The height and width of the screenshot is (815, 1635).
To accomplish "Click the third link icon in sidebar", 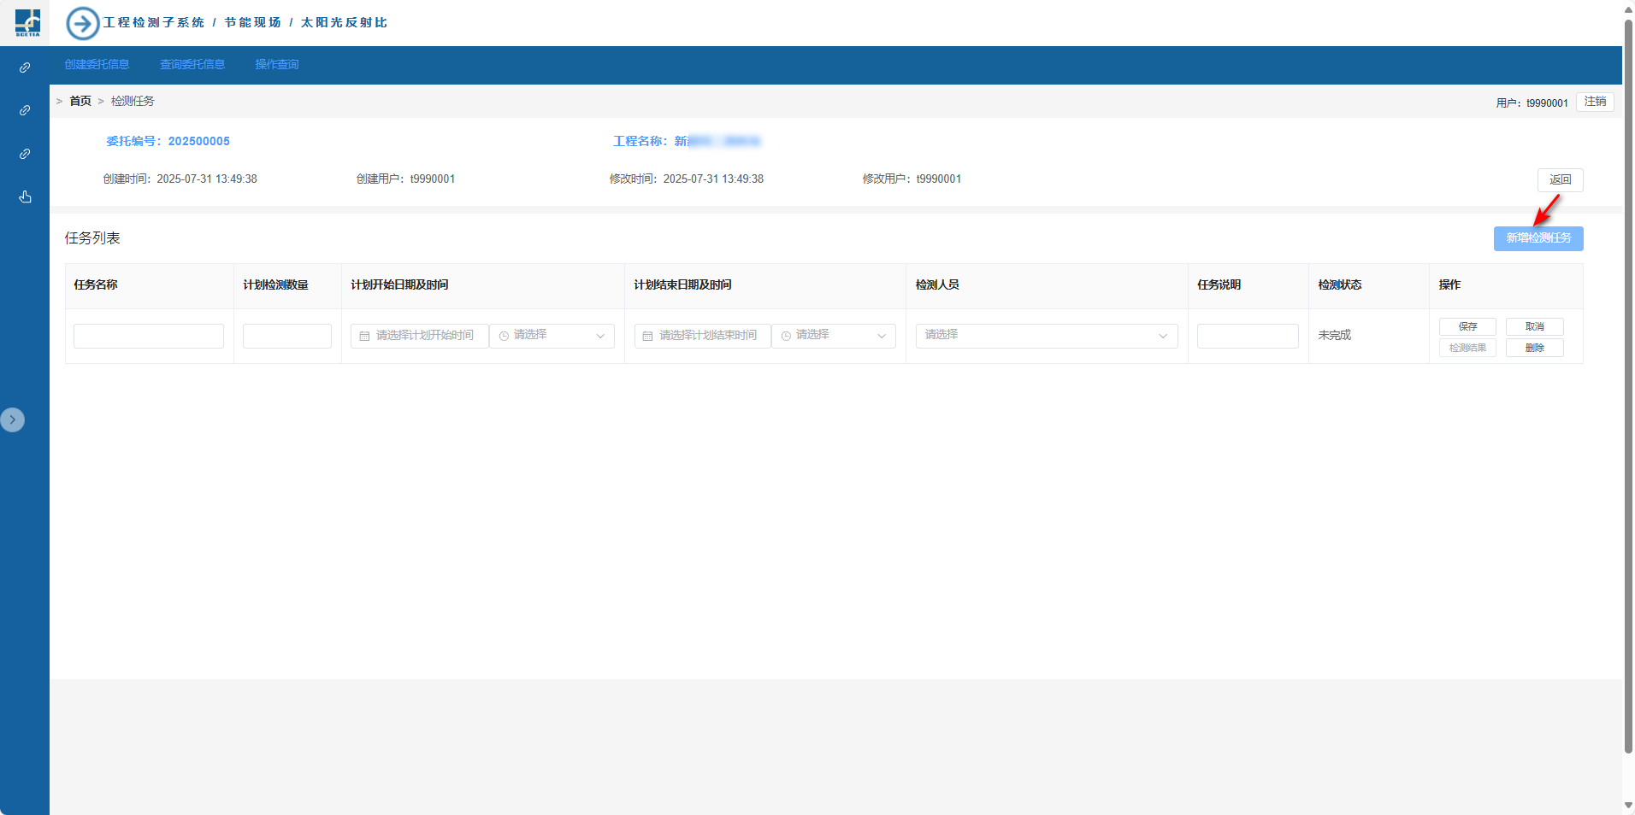I will point(25,154).
